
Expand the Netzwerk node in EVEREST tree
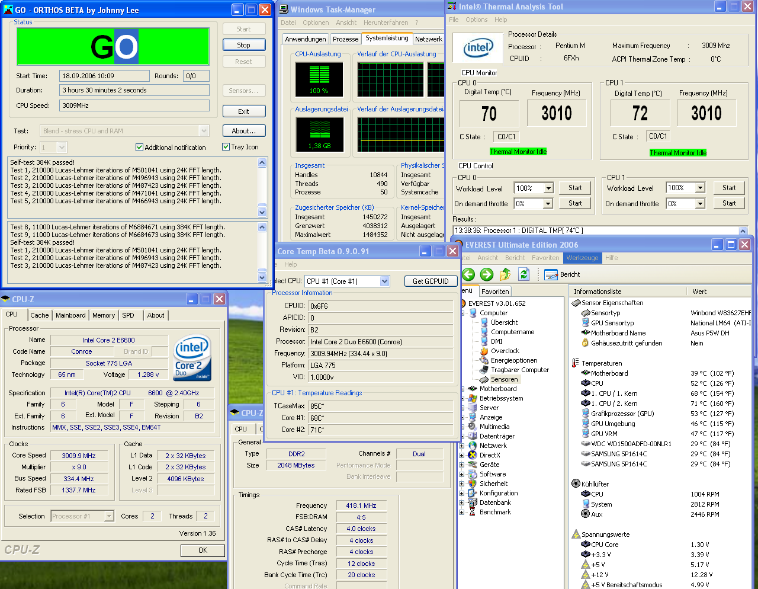[x=462, y=446]
